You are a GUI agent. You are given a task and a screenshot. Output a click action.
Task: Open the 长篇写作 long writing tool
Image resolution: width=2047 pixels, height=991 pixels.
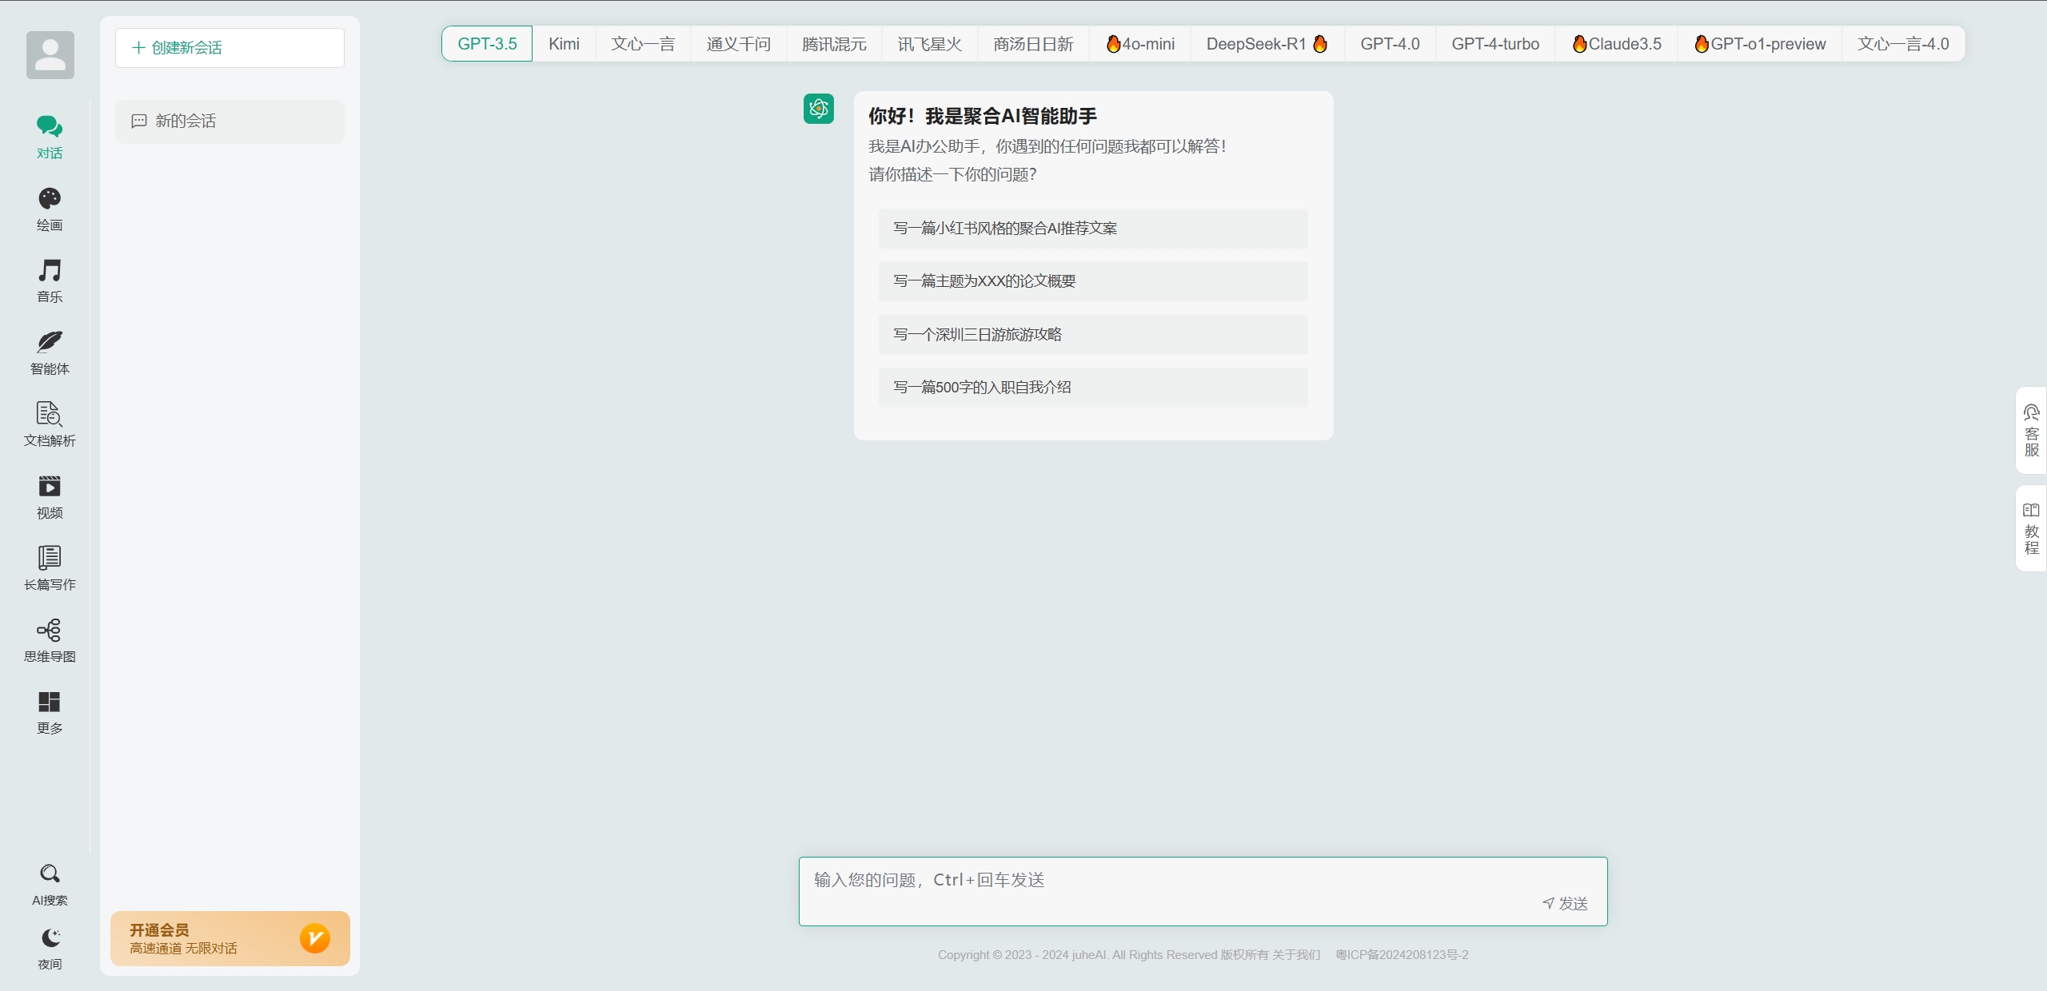tap(49, 568)
